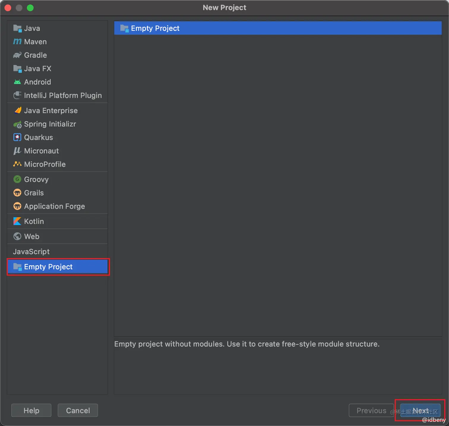This screenshot has width=449, height=426.
Task: Click the Gradle elephant icon
Action: [17, 55]
